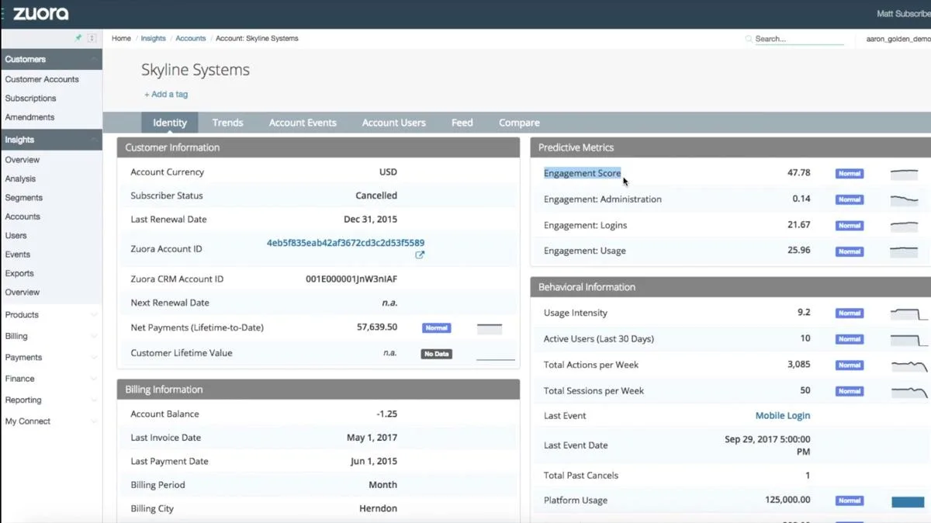Viewport: 931px width, 523px height.
Task: Open Amendments in the sidebar
Action: pyautogui.click(x=29, y=117)
